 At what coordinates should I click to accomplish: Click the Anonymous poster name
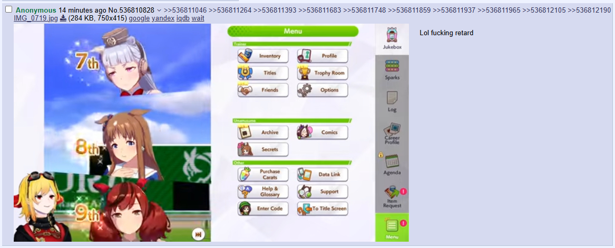tap(36, 10)
